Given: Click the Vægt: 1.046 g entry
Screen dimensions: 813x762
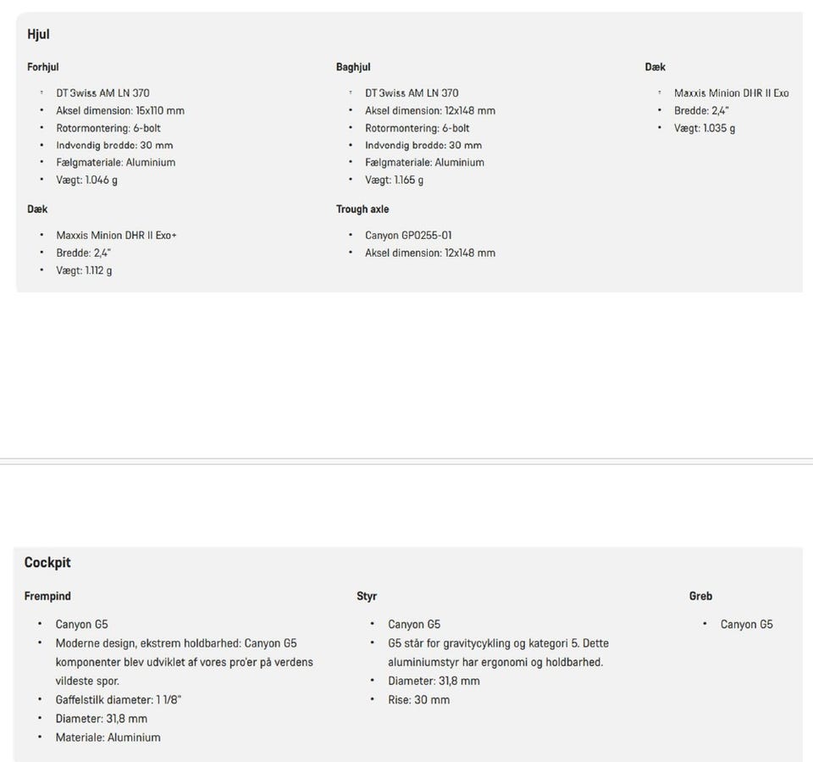Looking at the screenshot, I should pyautogui.click(x=87, y=180).
